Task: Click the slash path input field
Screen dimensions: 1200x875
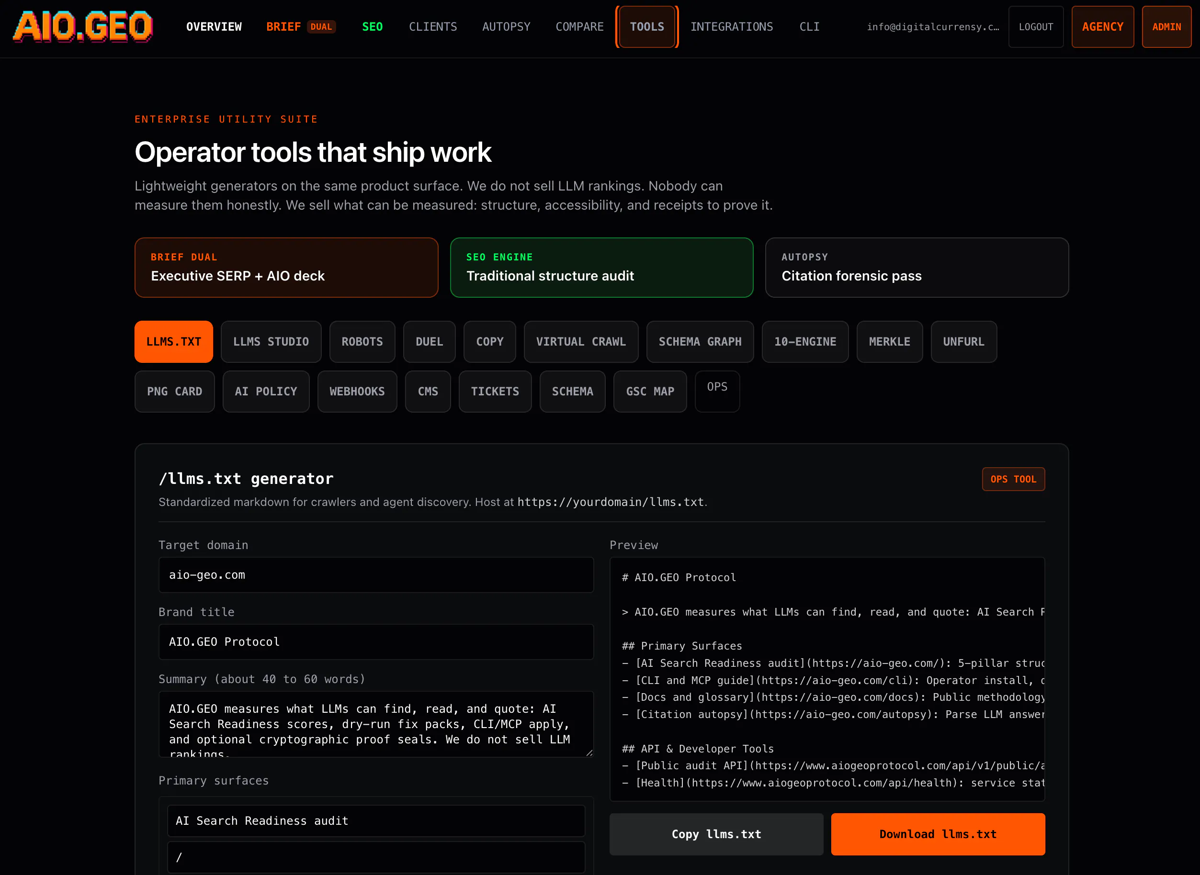Action: (376, 857)
